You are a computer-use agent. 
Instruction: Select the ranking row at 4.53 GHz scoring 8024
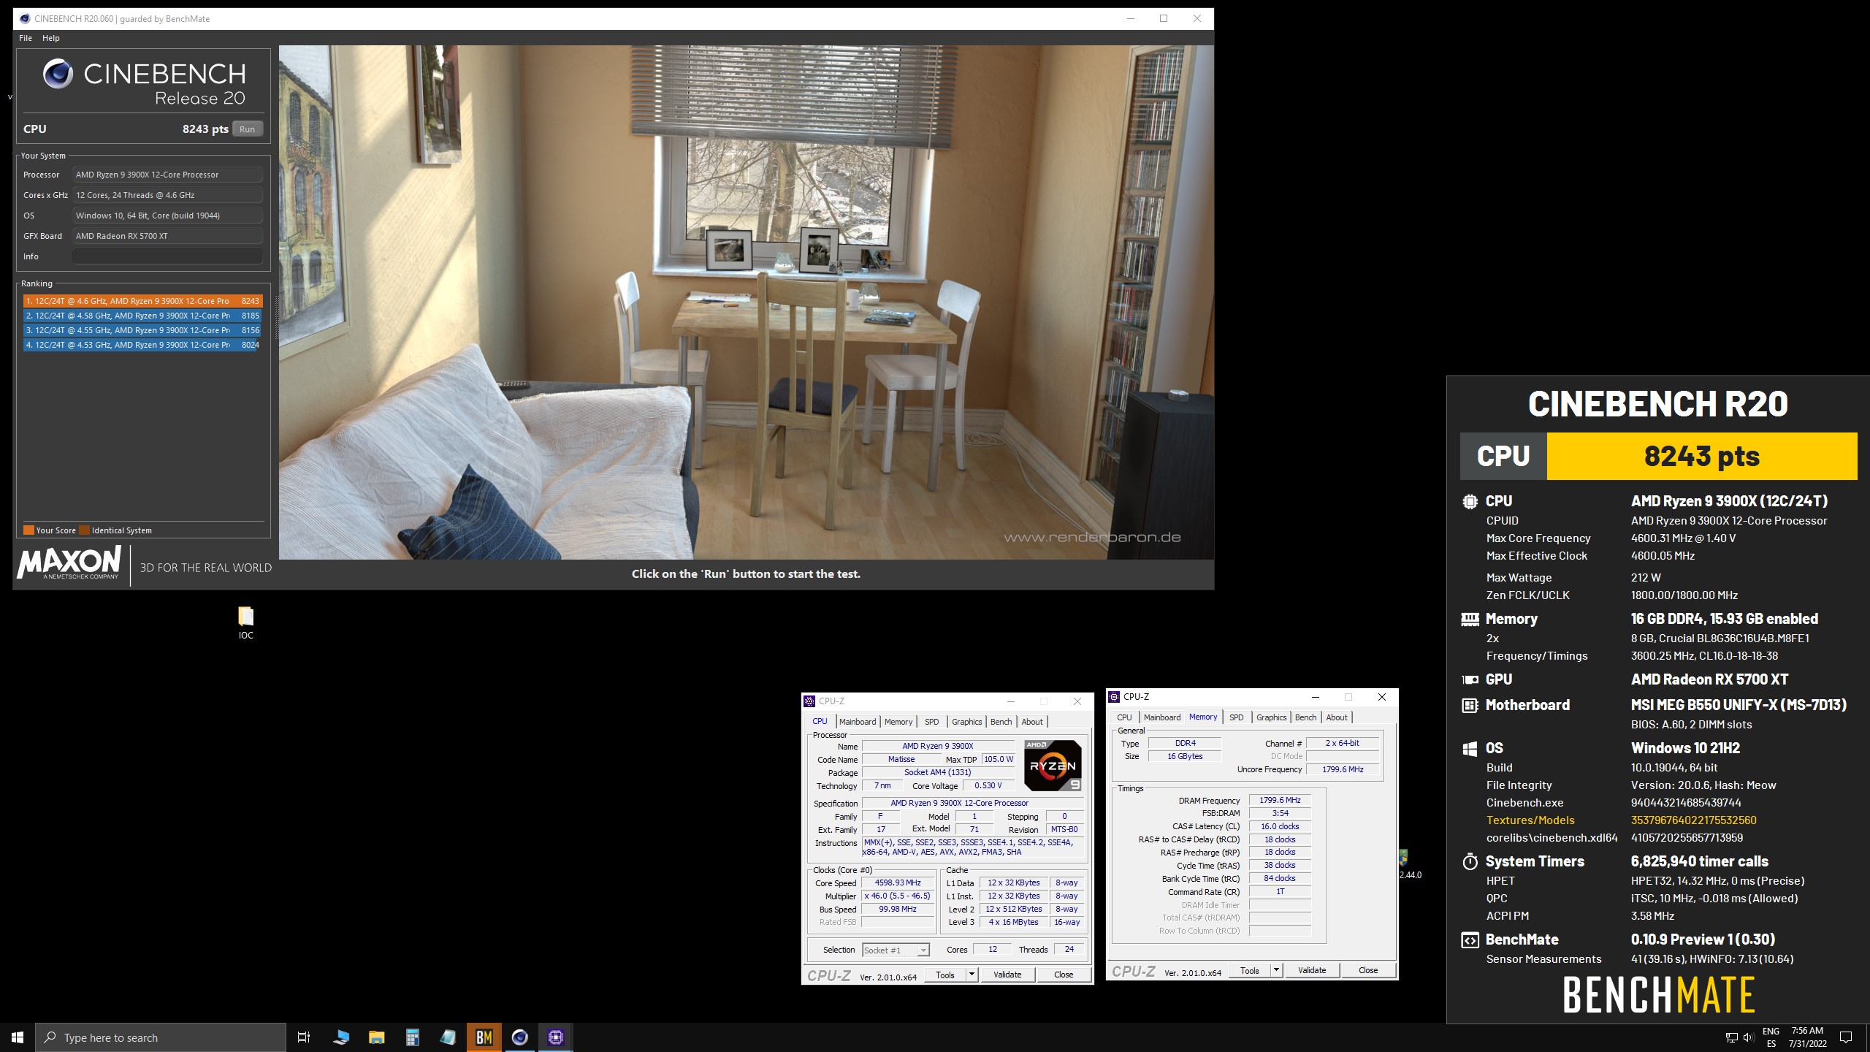pyautogui.click(x=142, y=345)
